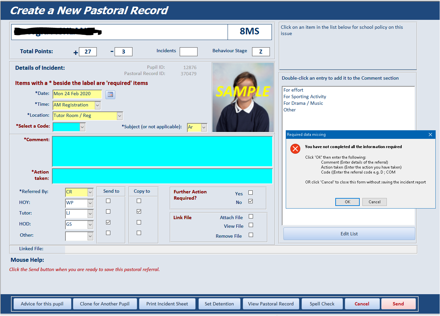The image size is (440, 316).
Task: Uncheck No for Further Action Required
Action: [250, 201]
